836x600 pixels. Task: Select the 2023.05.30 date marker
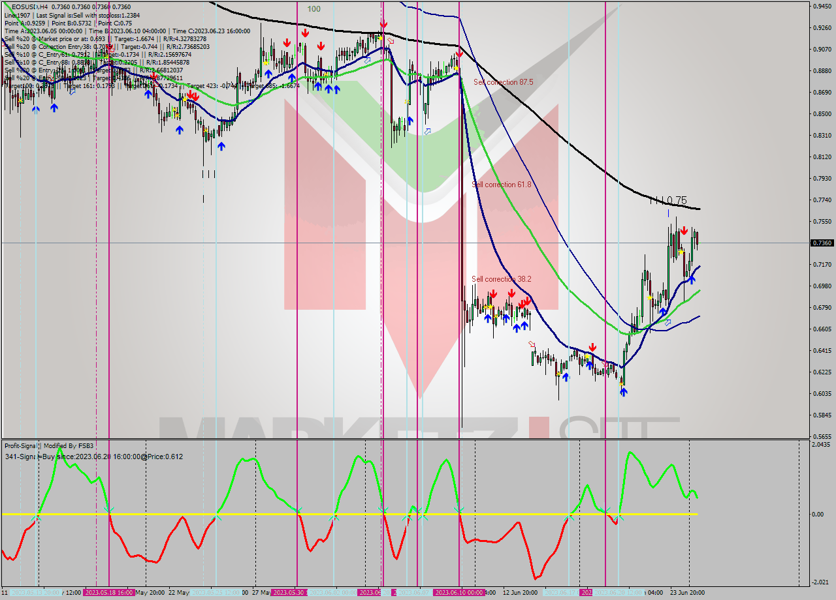288,593
